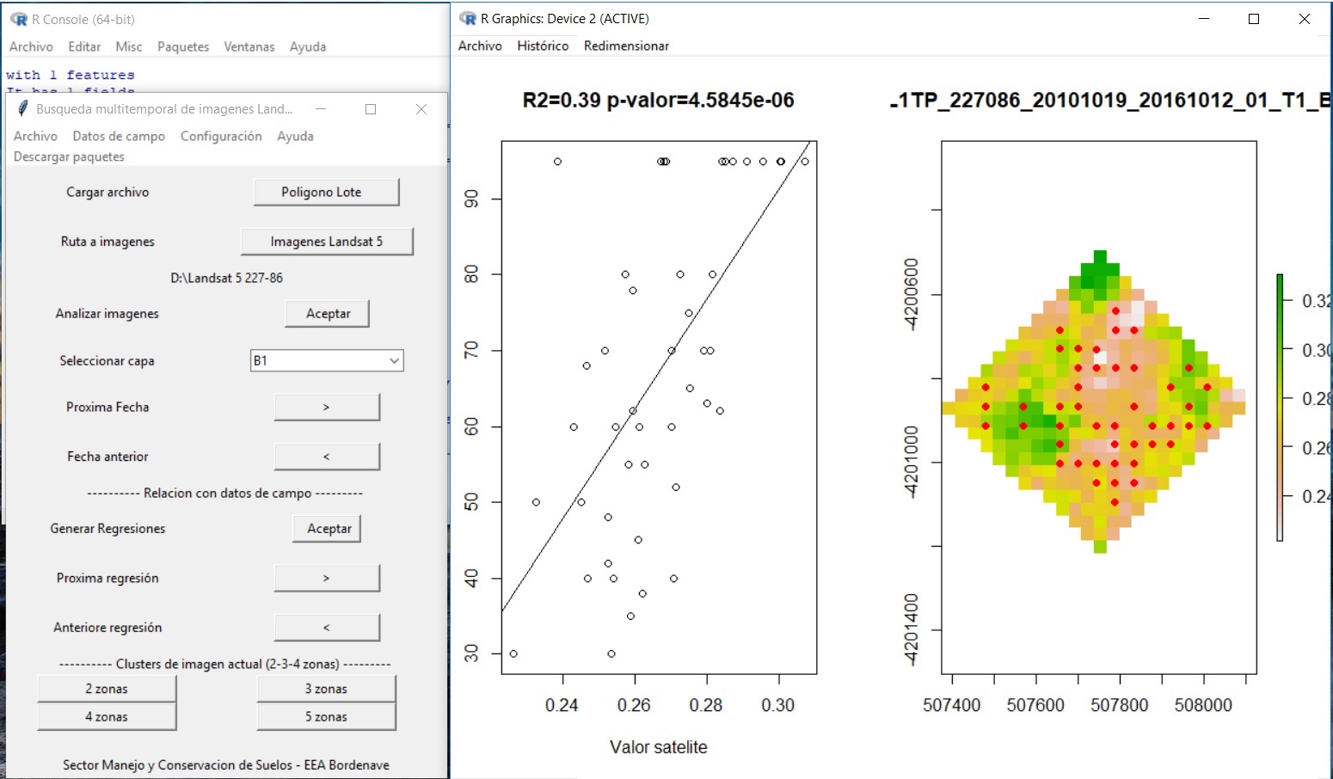
Task: Open the Configuración menu
Action: click(x=221, y=136)
